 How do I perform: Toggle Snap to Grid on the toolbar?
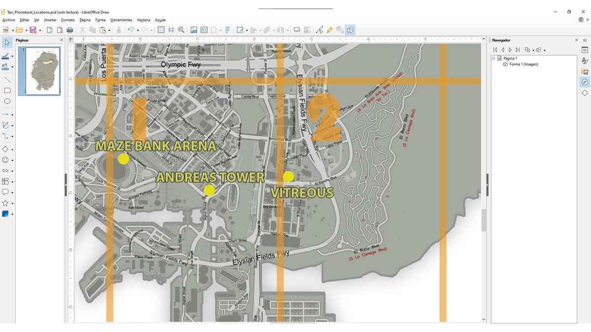click(x=171, y=30)
